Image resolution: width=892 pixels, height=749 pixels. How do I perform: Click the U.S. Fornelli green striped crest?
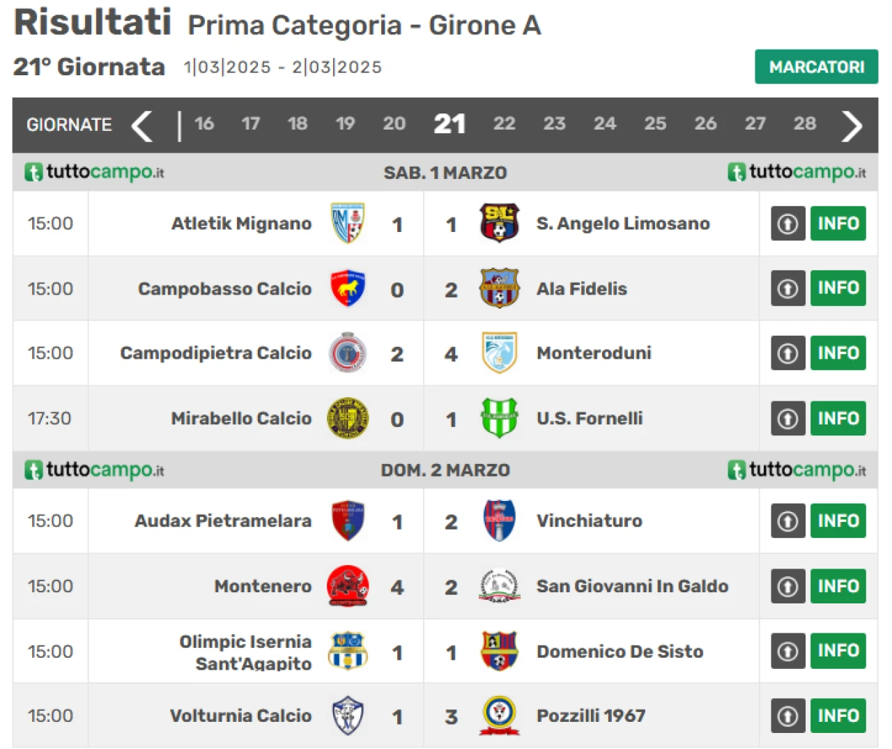coord(500,418)
